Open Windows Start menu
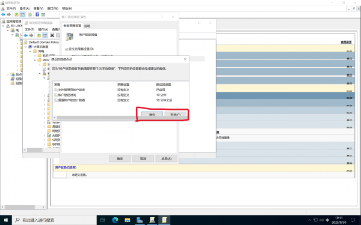The height and width of the screenshot is (225, 361). point(6,220)
